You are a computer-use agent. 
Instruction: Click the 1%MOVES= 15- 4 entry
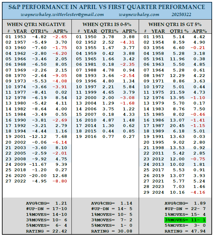click(185, 215)
